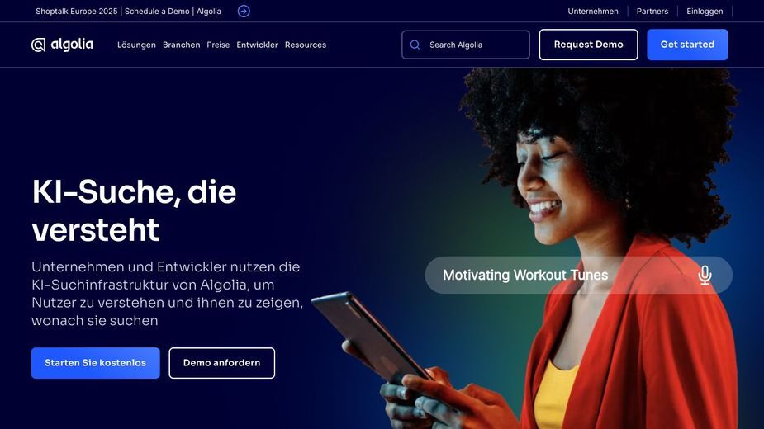Image resolution: width=764 pixels, height=429 pixels.
Task: Click the Demo anfordern button
Action: (221, 363)
